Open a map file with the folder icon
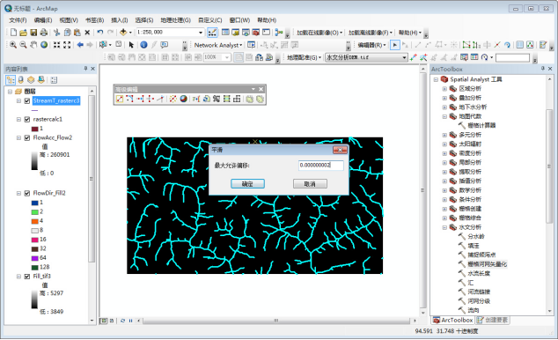The width and height of the screenshot is (558, 340). click(x=23, y=33)
